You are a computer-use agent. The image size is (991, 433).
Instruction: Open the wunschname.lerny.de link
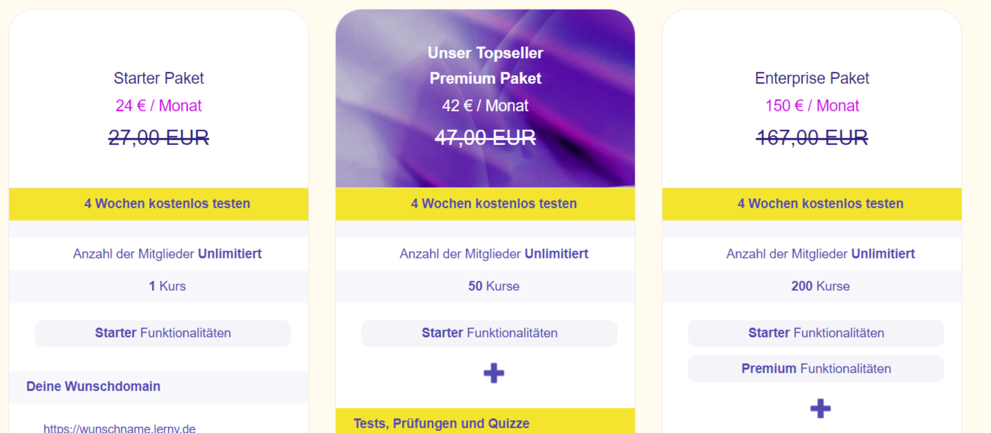pos(120,428)
